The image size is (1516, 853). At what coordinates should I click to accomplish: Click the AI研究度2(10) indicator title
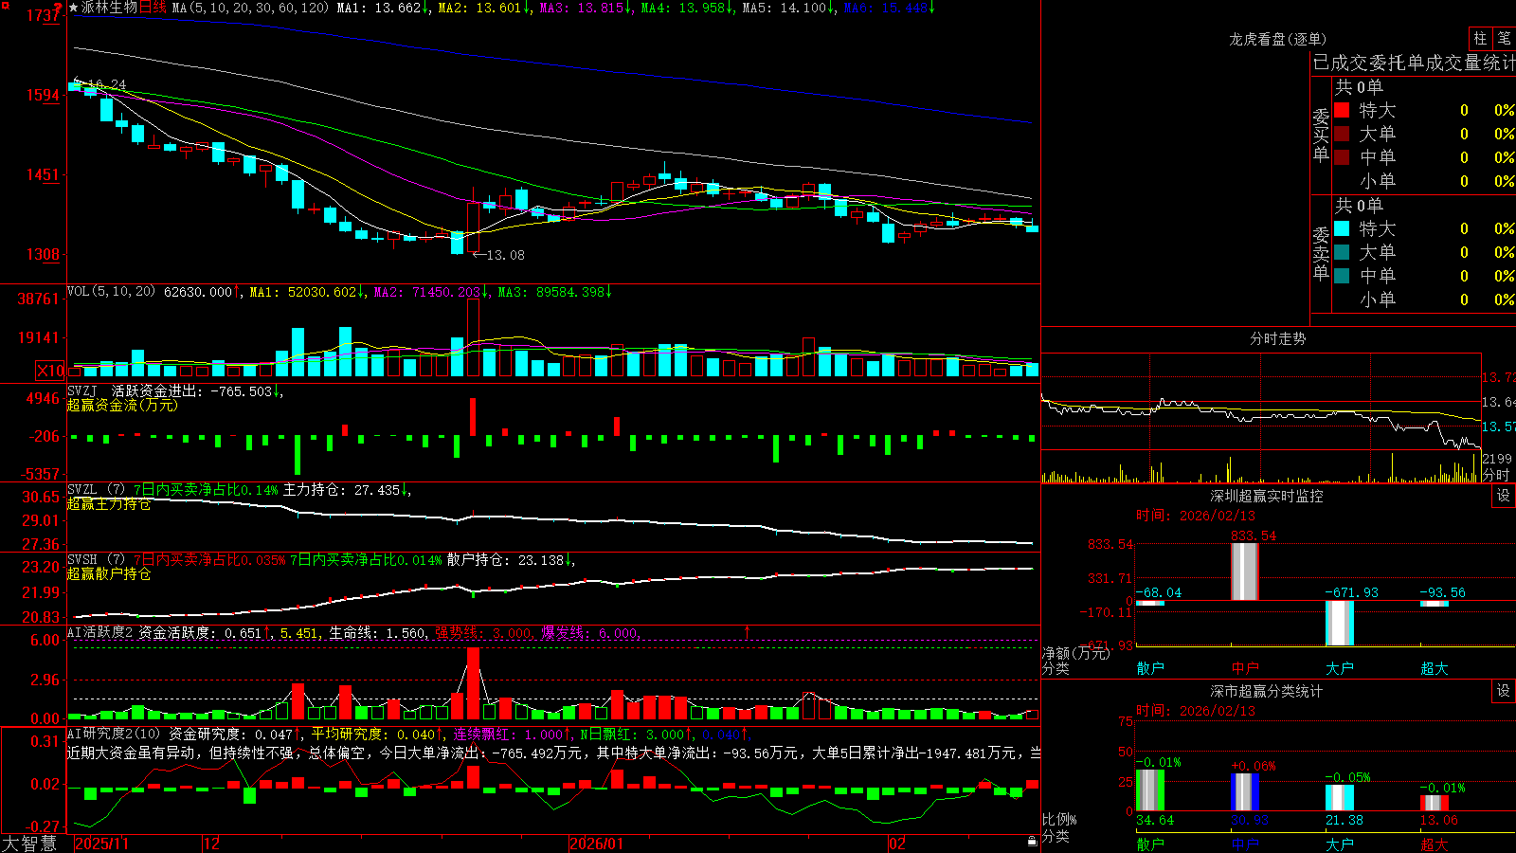click(x=114, y=734)
